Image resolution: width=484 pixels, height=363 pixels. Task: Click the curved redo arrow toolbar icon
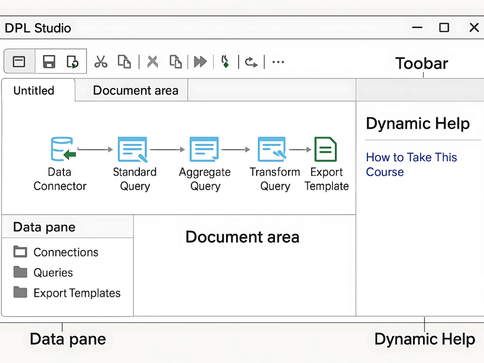click(251, 62)
